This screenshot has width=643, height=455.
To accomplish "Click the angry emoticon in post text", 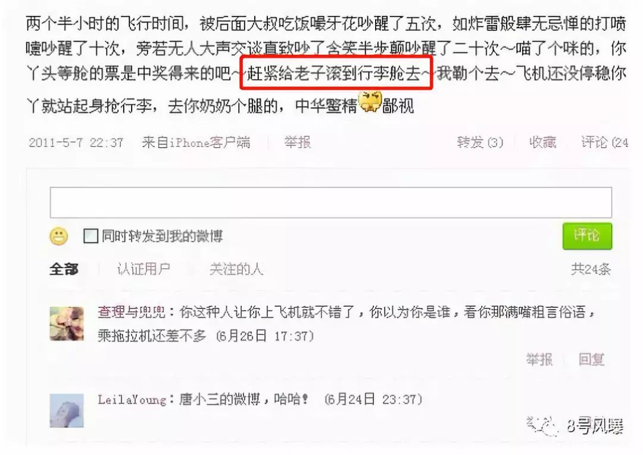I will coord(370,102).
